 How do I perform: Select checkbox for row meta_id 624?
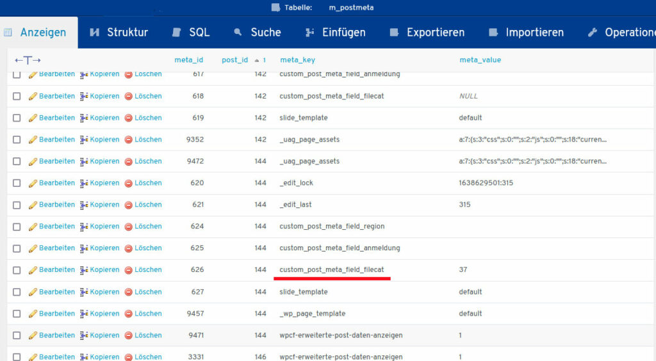click(x=17, y=227)
